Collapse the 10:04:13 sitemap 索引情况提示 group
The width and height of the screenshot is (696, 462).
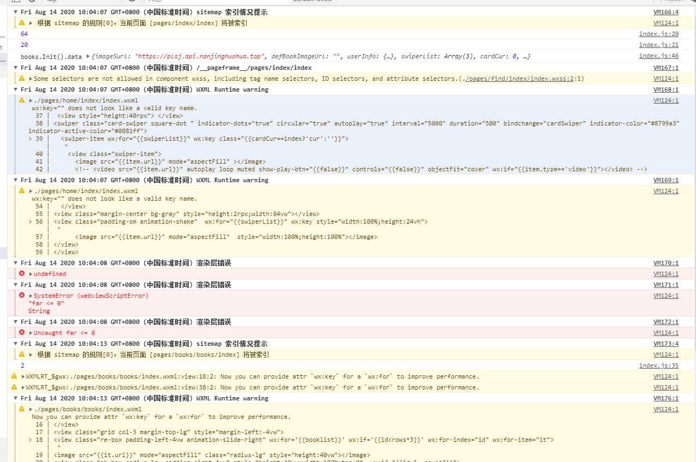[16, 344]
